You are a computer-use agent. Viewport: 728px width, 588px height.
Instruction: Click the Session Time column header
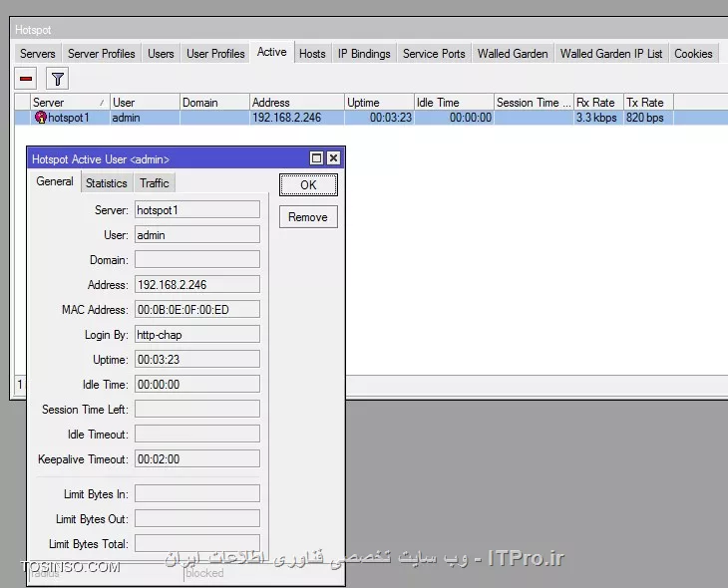pyautogui.click(x=534, y=103)
